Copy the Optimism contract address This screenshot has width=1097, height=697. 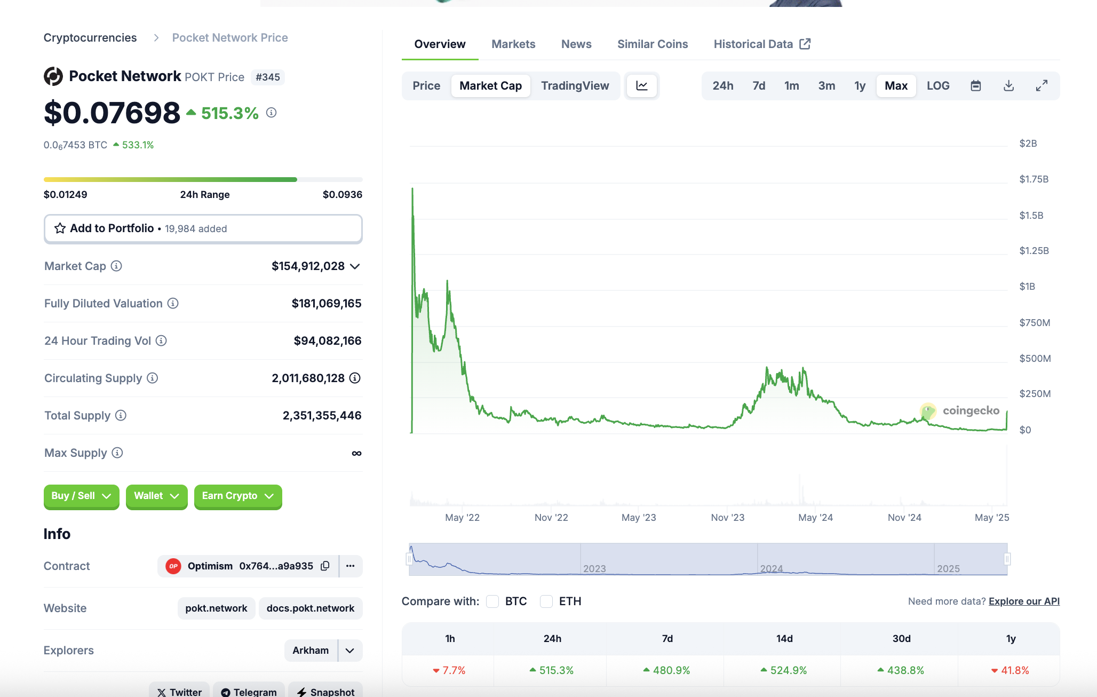pyautogui.click(x=325, y=566)
